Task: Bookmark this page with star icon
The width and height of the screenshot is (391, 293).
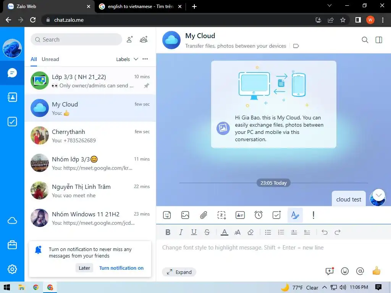Action: (343, 20)
